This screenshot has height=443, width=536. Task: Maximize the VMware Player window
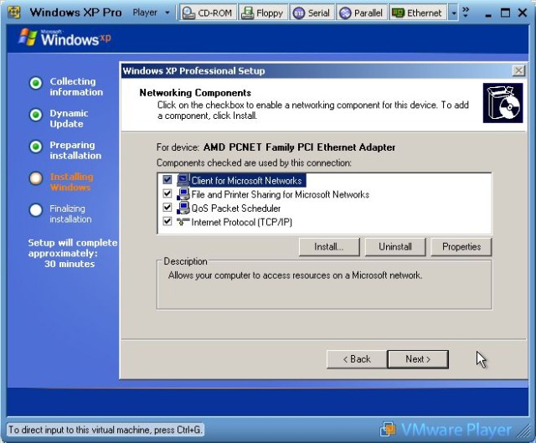(x=505, y=13)
